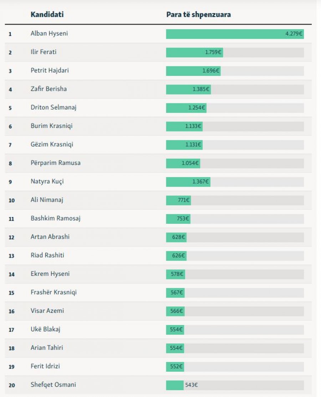Choose Gëzim Krasniqi from the candidates
This screenshot has height=397, width=321.
click(x=52, y=145)
